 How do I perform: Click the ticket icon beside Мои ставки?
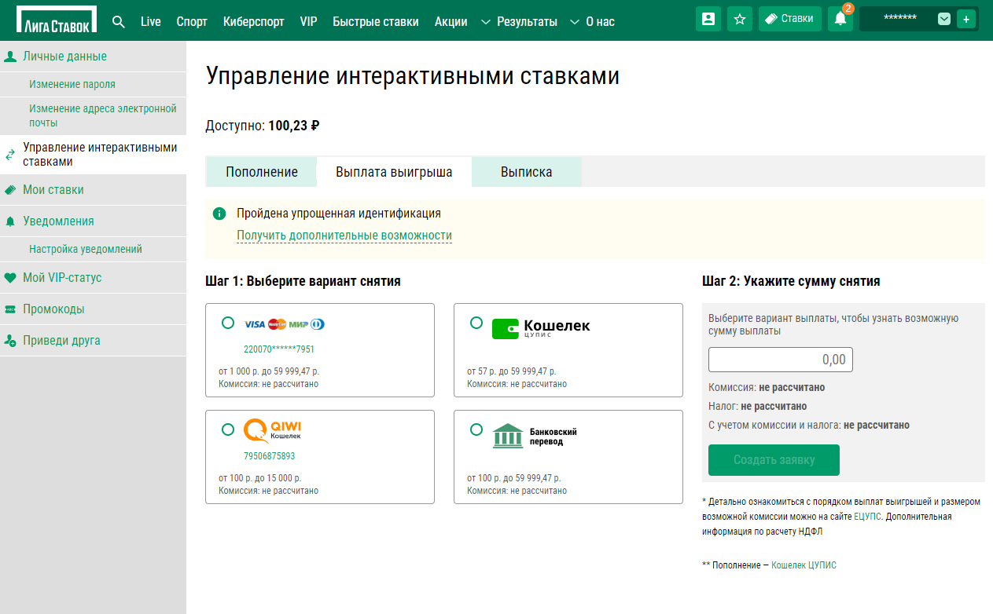[x=10, y=190]
